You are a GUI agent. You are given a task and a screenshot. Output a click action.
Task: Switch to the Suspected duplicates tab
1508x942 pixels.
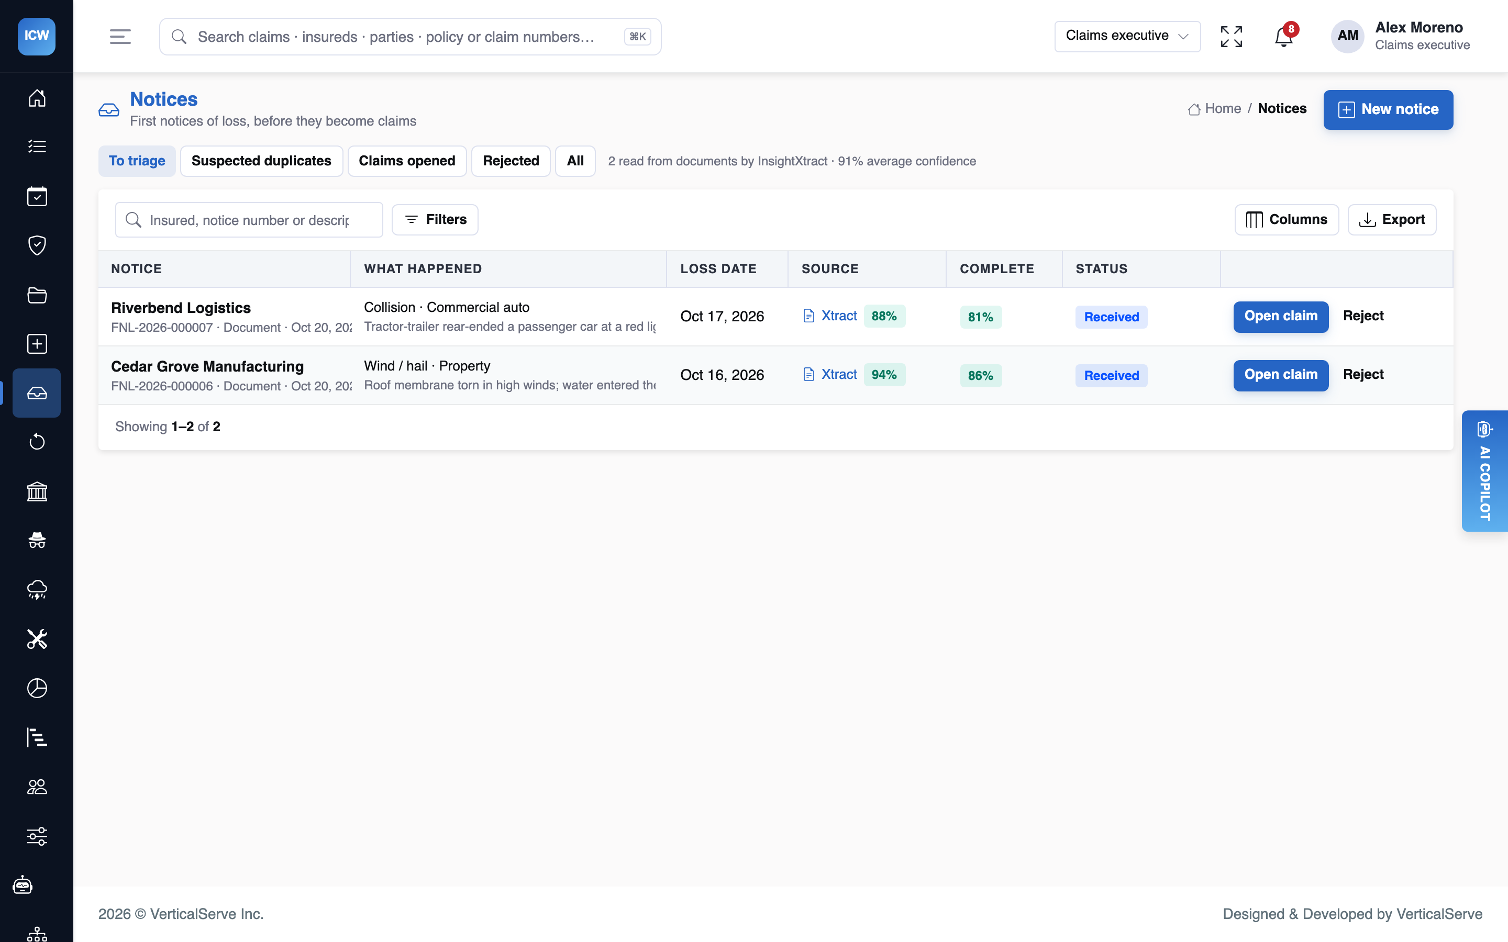pyautogui.click(x=261, y=161)
